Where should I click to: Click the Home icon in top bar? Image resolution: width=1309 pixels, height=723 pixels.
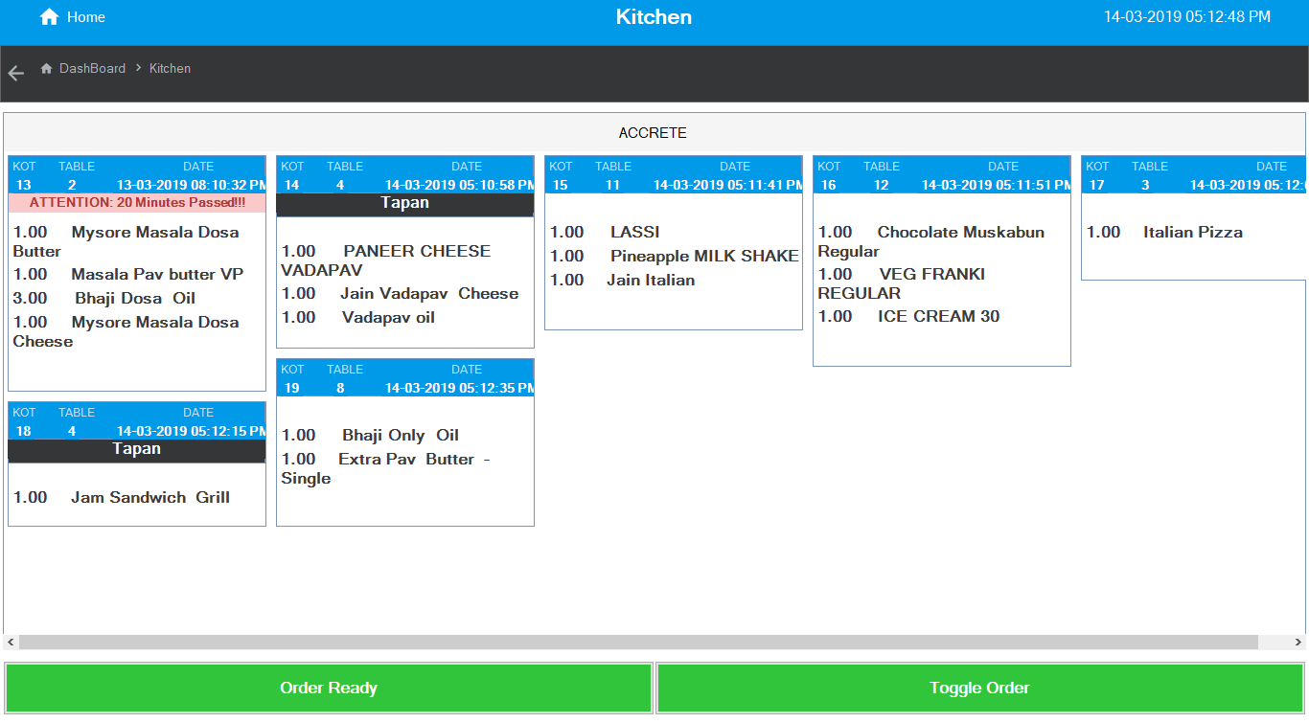49,17
